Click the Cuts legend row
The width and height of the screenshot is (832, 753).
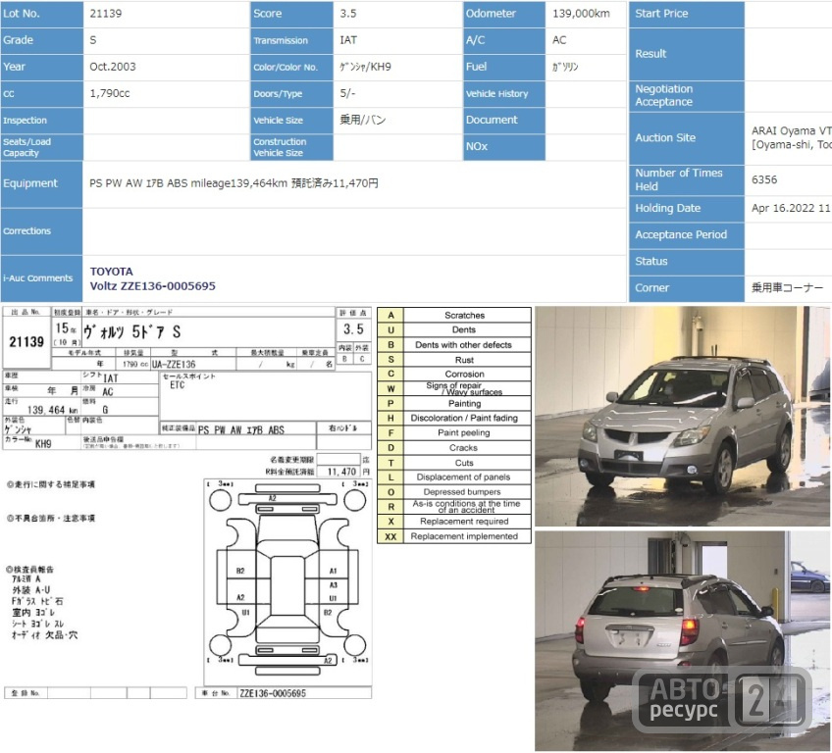[x=454, y=463]
